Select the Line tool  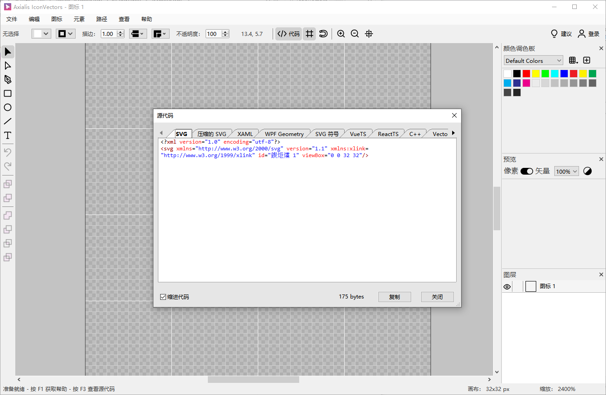(8, 121)
